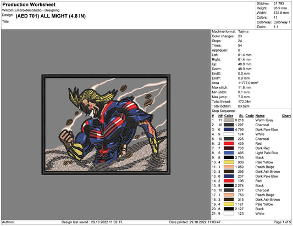
Task: Click the Warm Grey swatch in row 1
Action: pyautogui.click(x=229, y=120)
